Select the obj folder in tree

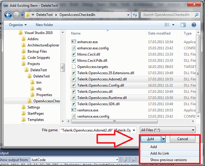(39, 89)
